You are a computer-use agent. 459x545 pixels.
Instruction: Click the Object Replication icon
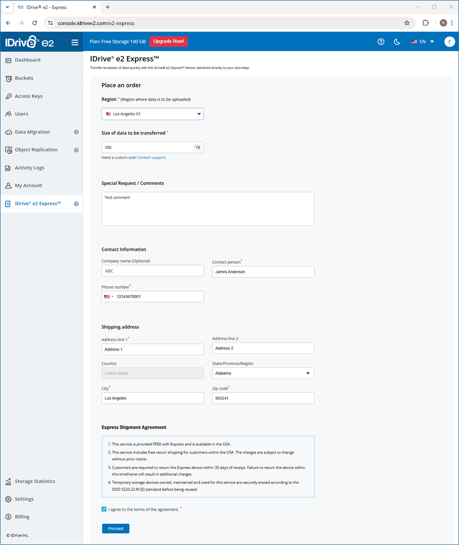[8, 150]
